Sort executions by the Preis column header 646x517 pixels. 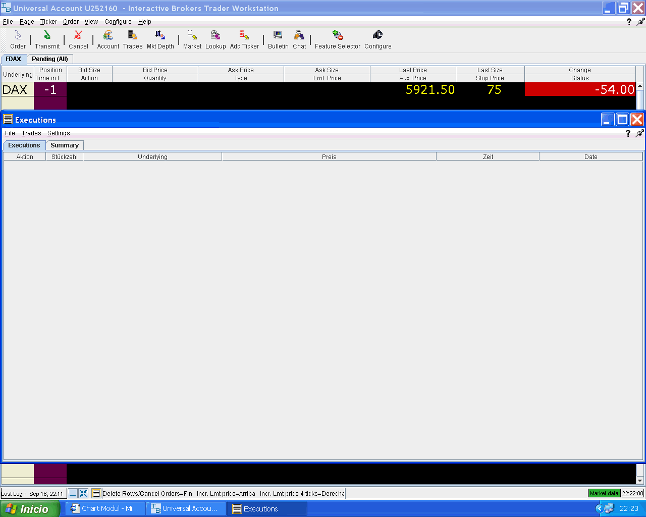pyautogui.click(x=329, y=157)
